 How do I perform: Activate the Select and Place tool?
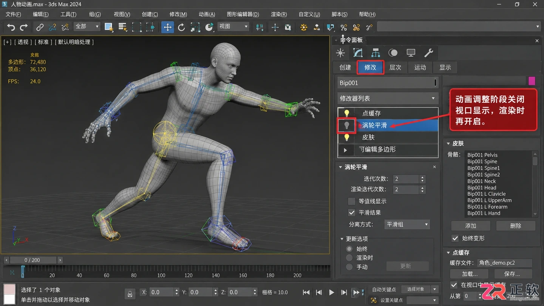click(x=209, y=27)
